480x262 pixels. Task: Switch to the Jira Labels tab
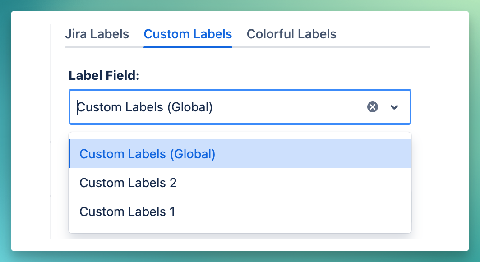[97, 34]
